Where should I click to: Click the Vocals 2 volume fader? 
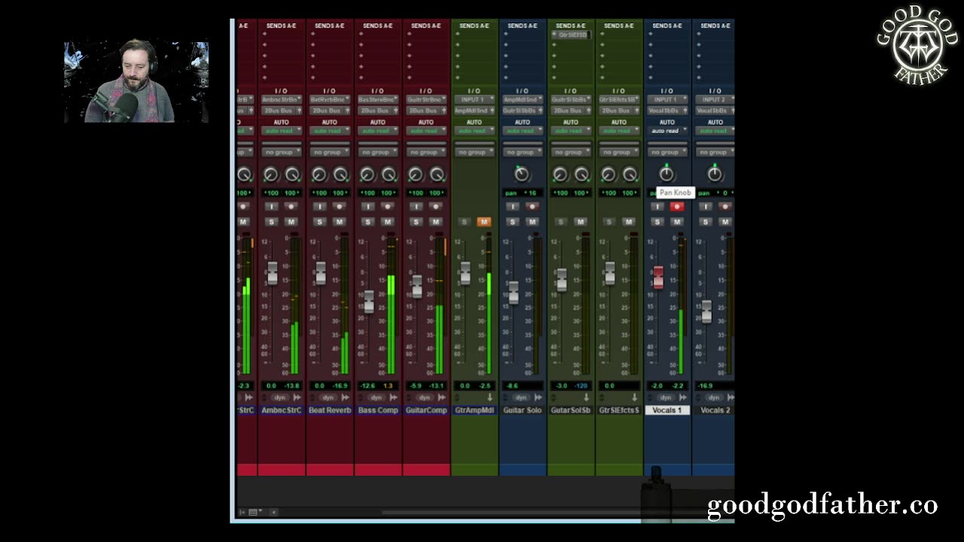(706, 311)
